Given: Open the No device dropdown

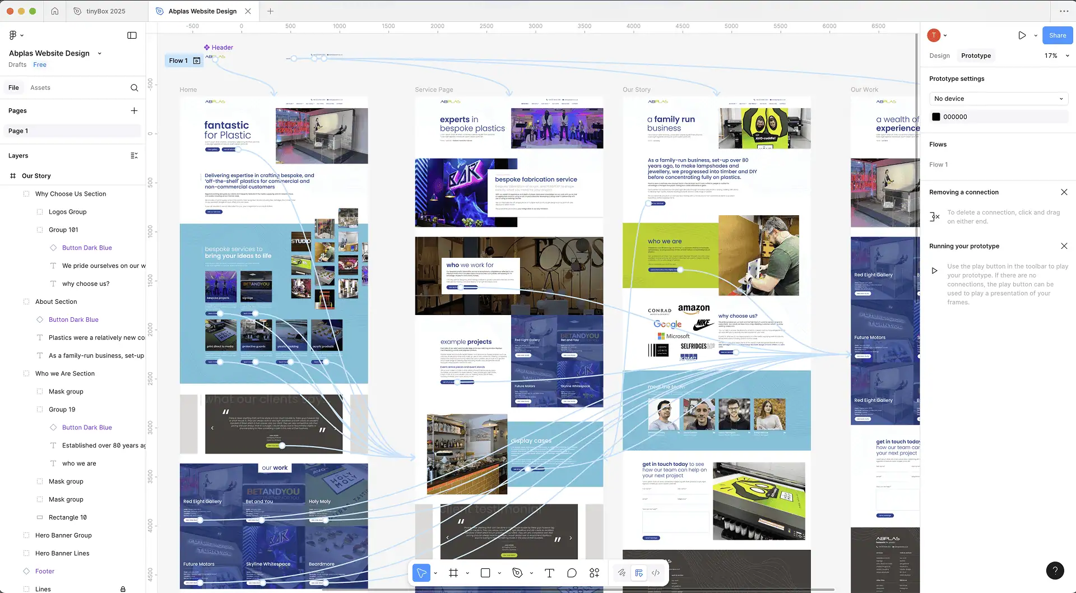Looking at the screenshot, I should tap(998, 99).
